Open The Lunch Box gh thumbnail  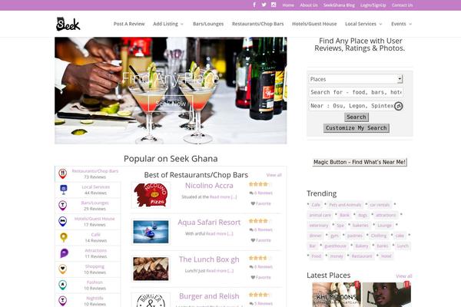(x=151, y=269)
